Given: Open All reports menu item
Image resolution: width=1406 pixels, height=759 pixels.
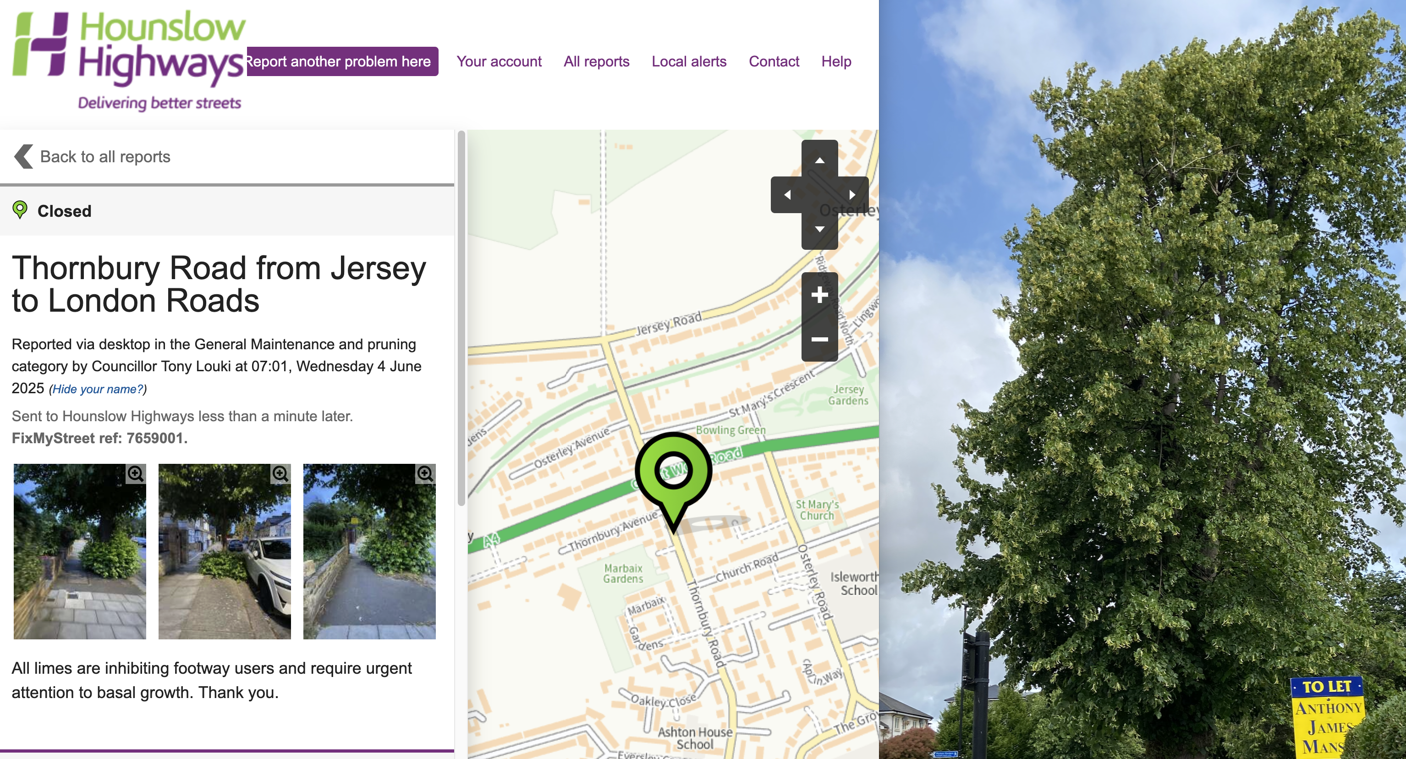Looking at the screenshot, I should click(x=596, y=61).
